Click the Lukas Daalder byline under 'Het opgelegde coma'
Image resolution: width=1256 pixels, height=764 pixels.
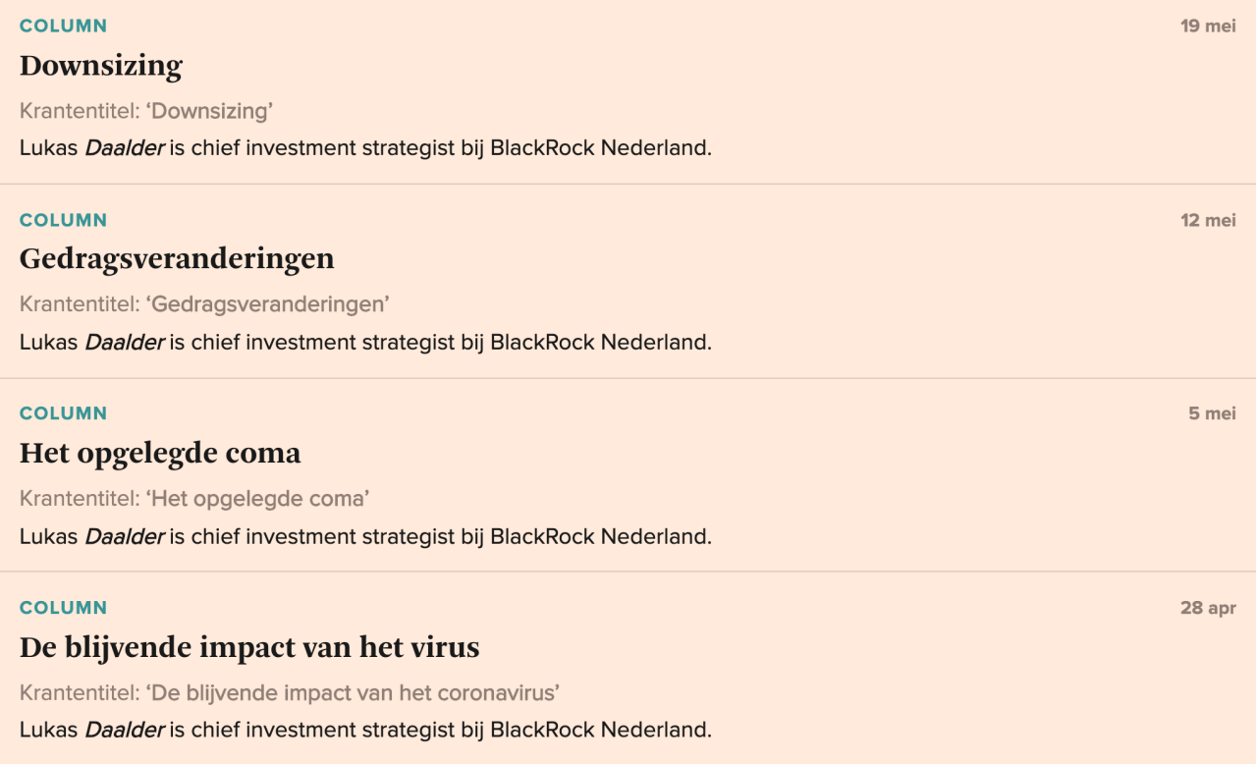coord(365,537)
